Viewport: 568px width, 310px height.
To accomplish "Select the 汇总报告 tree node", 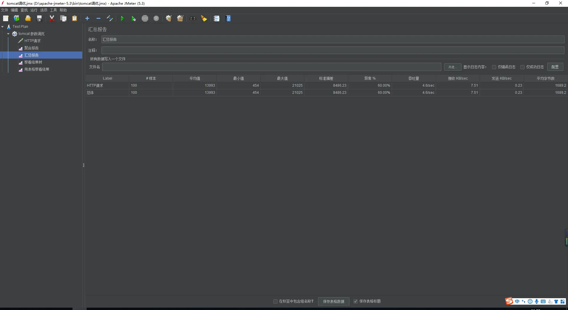I will coord(31,55).
